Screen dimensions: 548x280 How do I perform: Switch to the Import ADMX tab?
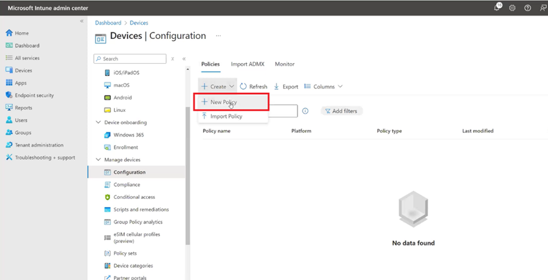[x=247, y=64]
